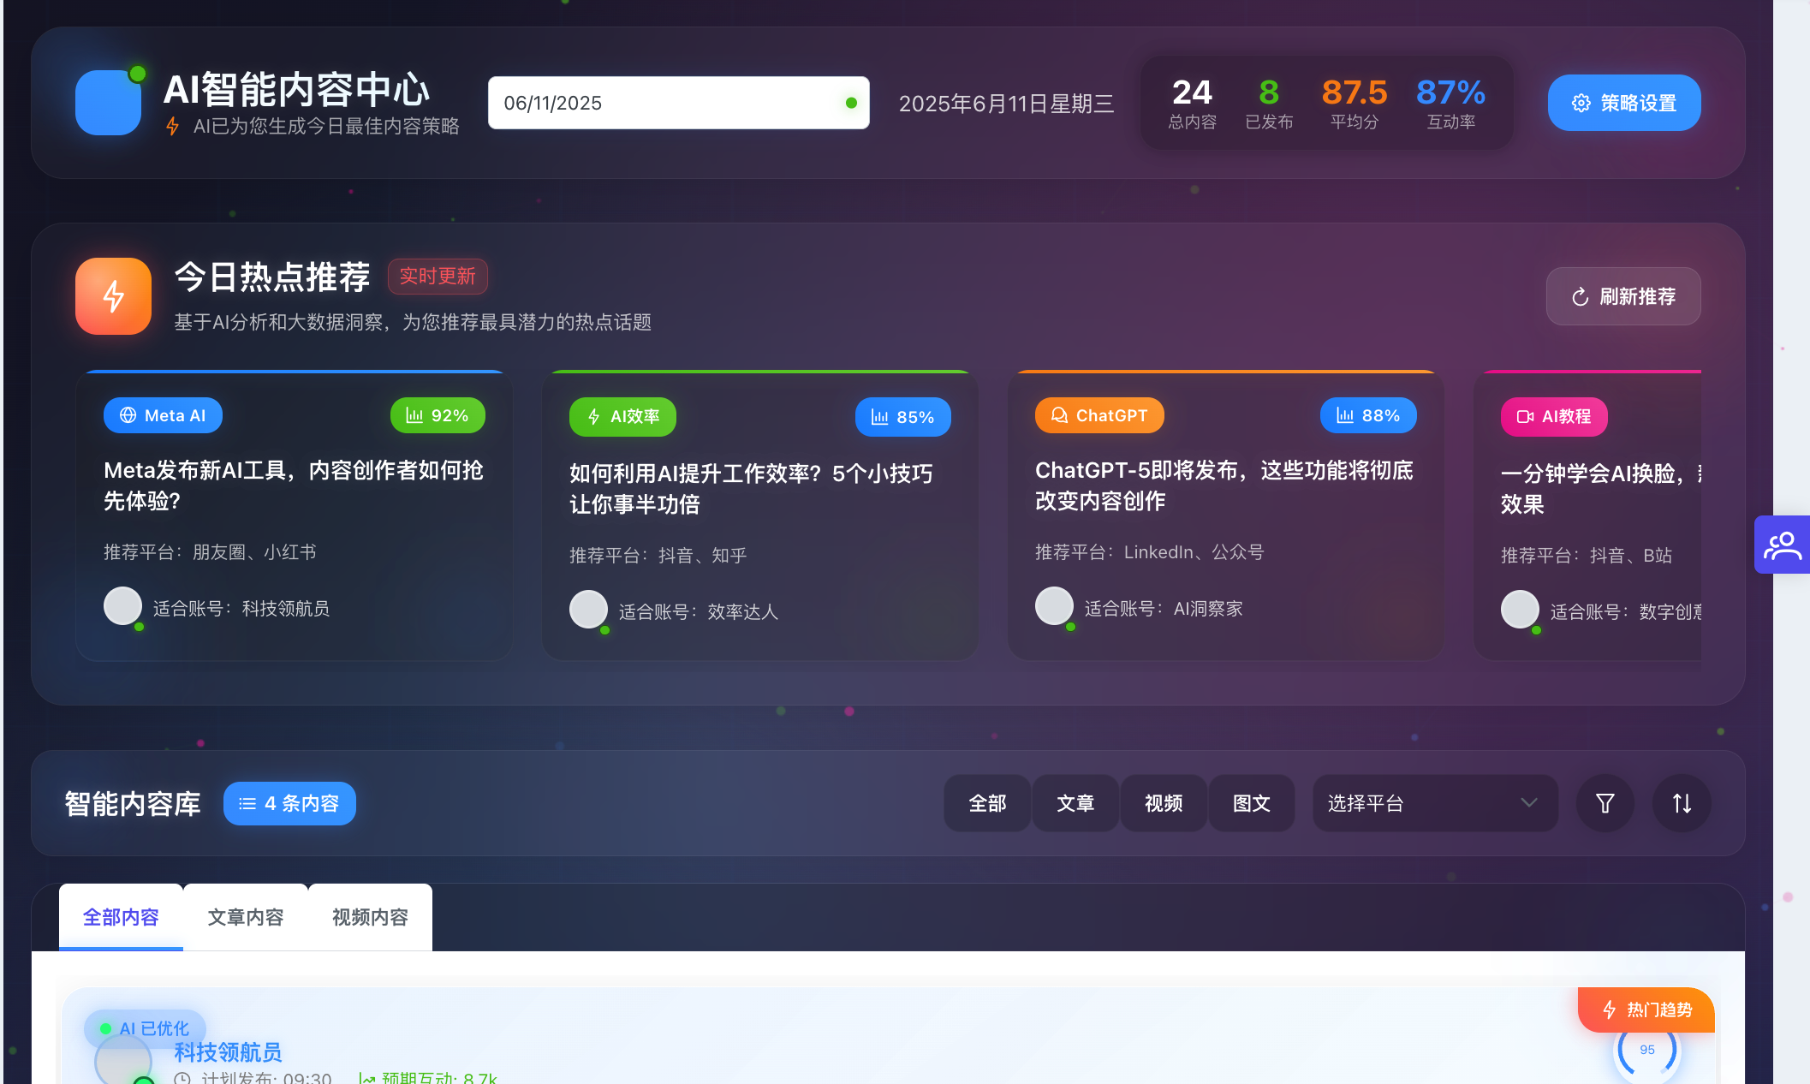Click the avatar next to 效率达人
The width and height of the screenshot is (1810, 1084).
[x=588, y=610]
